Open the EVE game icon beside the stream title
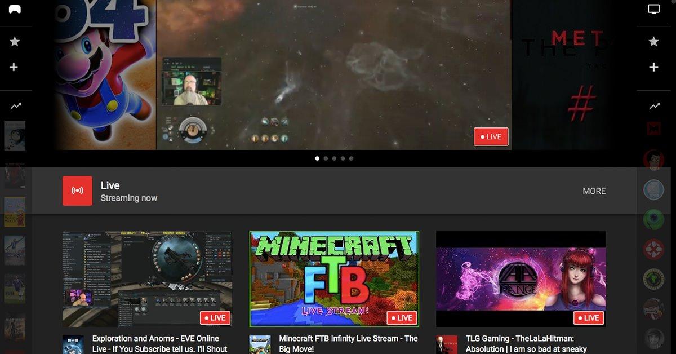Viewport: 676px width, 354px height. tap(73, 344)
